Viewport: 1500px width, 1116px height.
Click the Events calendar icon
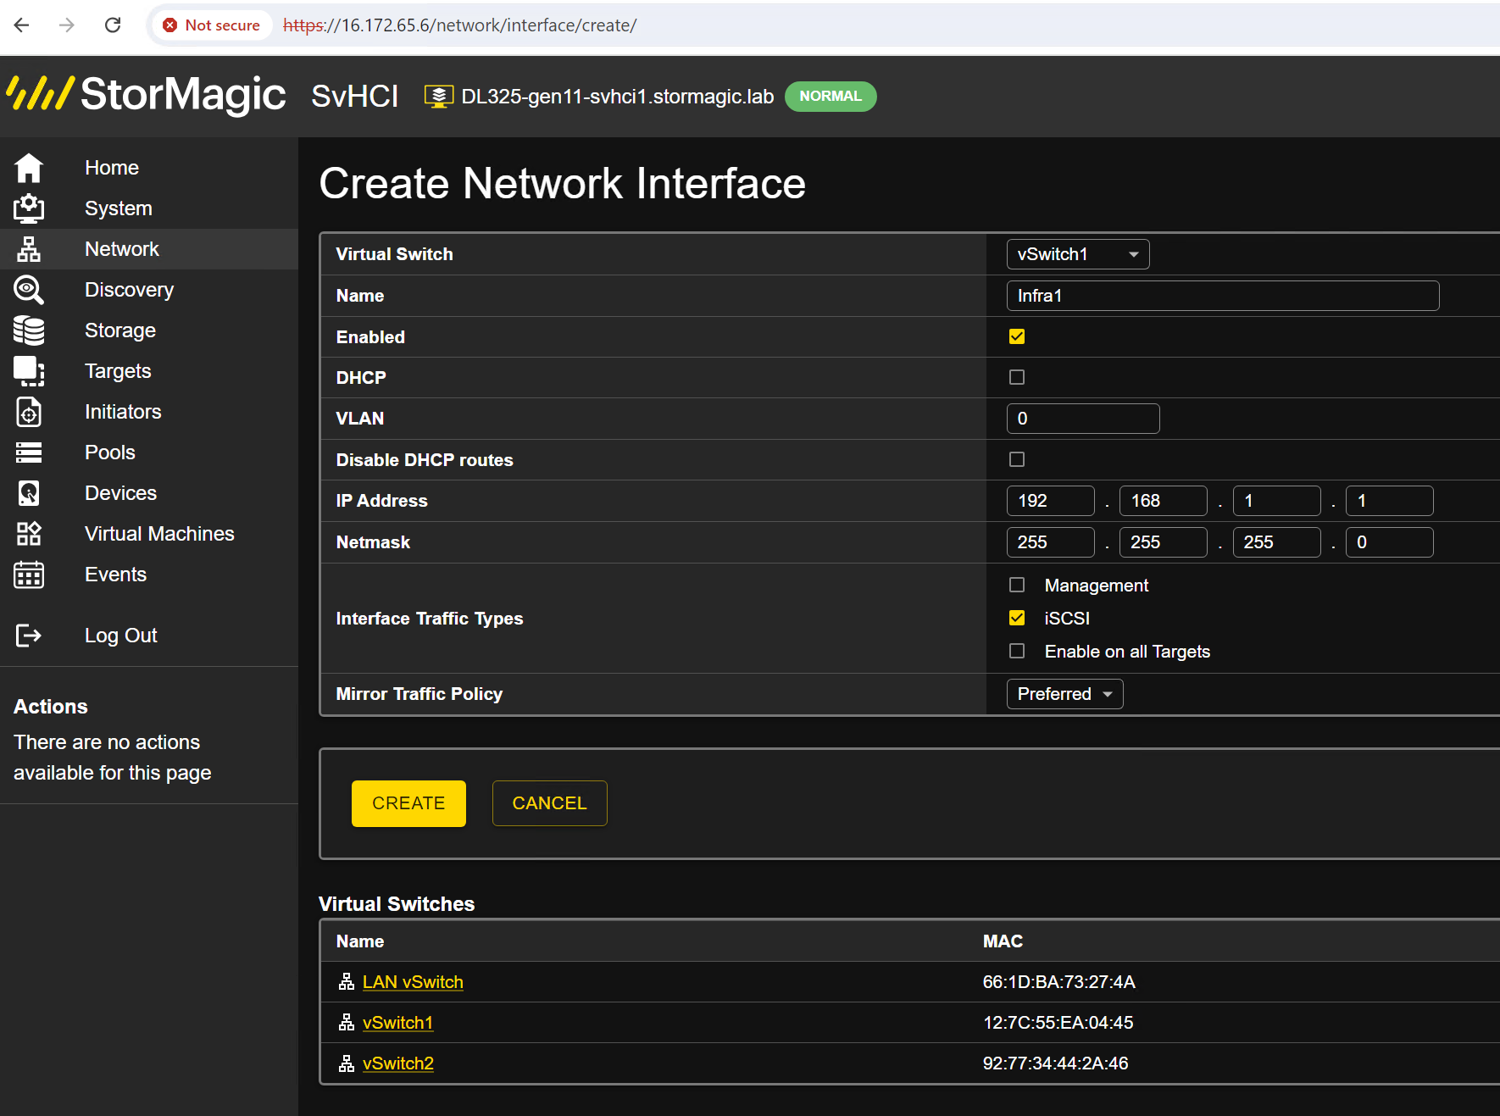pyautogui.click(x=29, y=575)
